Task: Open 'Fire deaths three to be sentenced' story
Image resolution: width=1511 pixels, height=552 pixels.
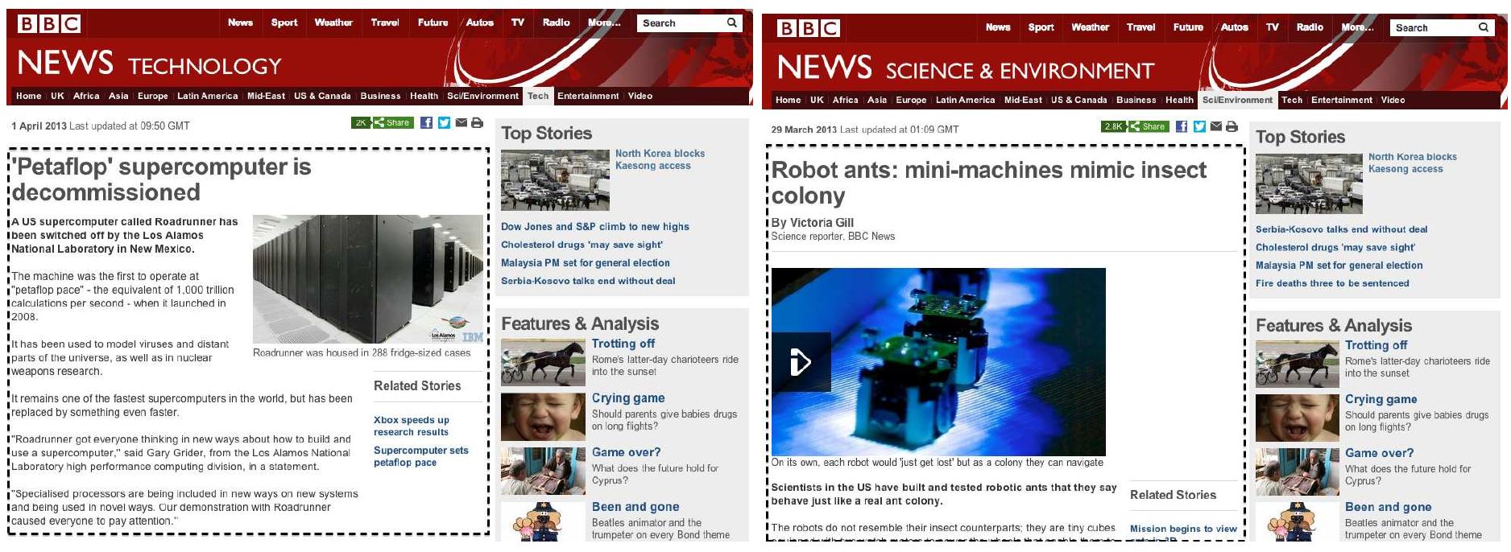Action: pos(1332,283)
